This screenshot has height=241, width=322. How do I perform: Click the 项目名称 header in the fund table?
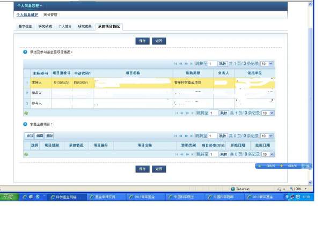[x=133, y=73]
